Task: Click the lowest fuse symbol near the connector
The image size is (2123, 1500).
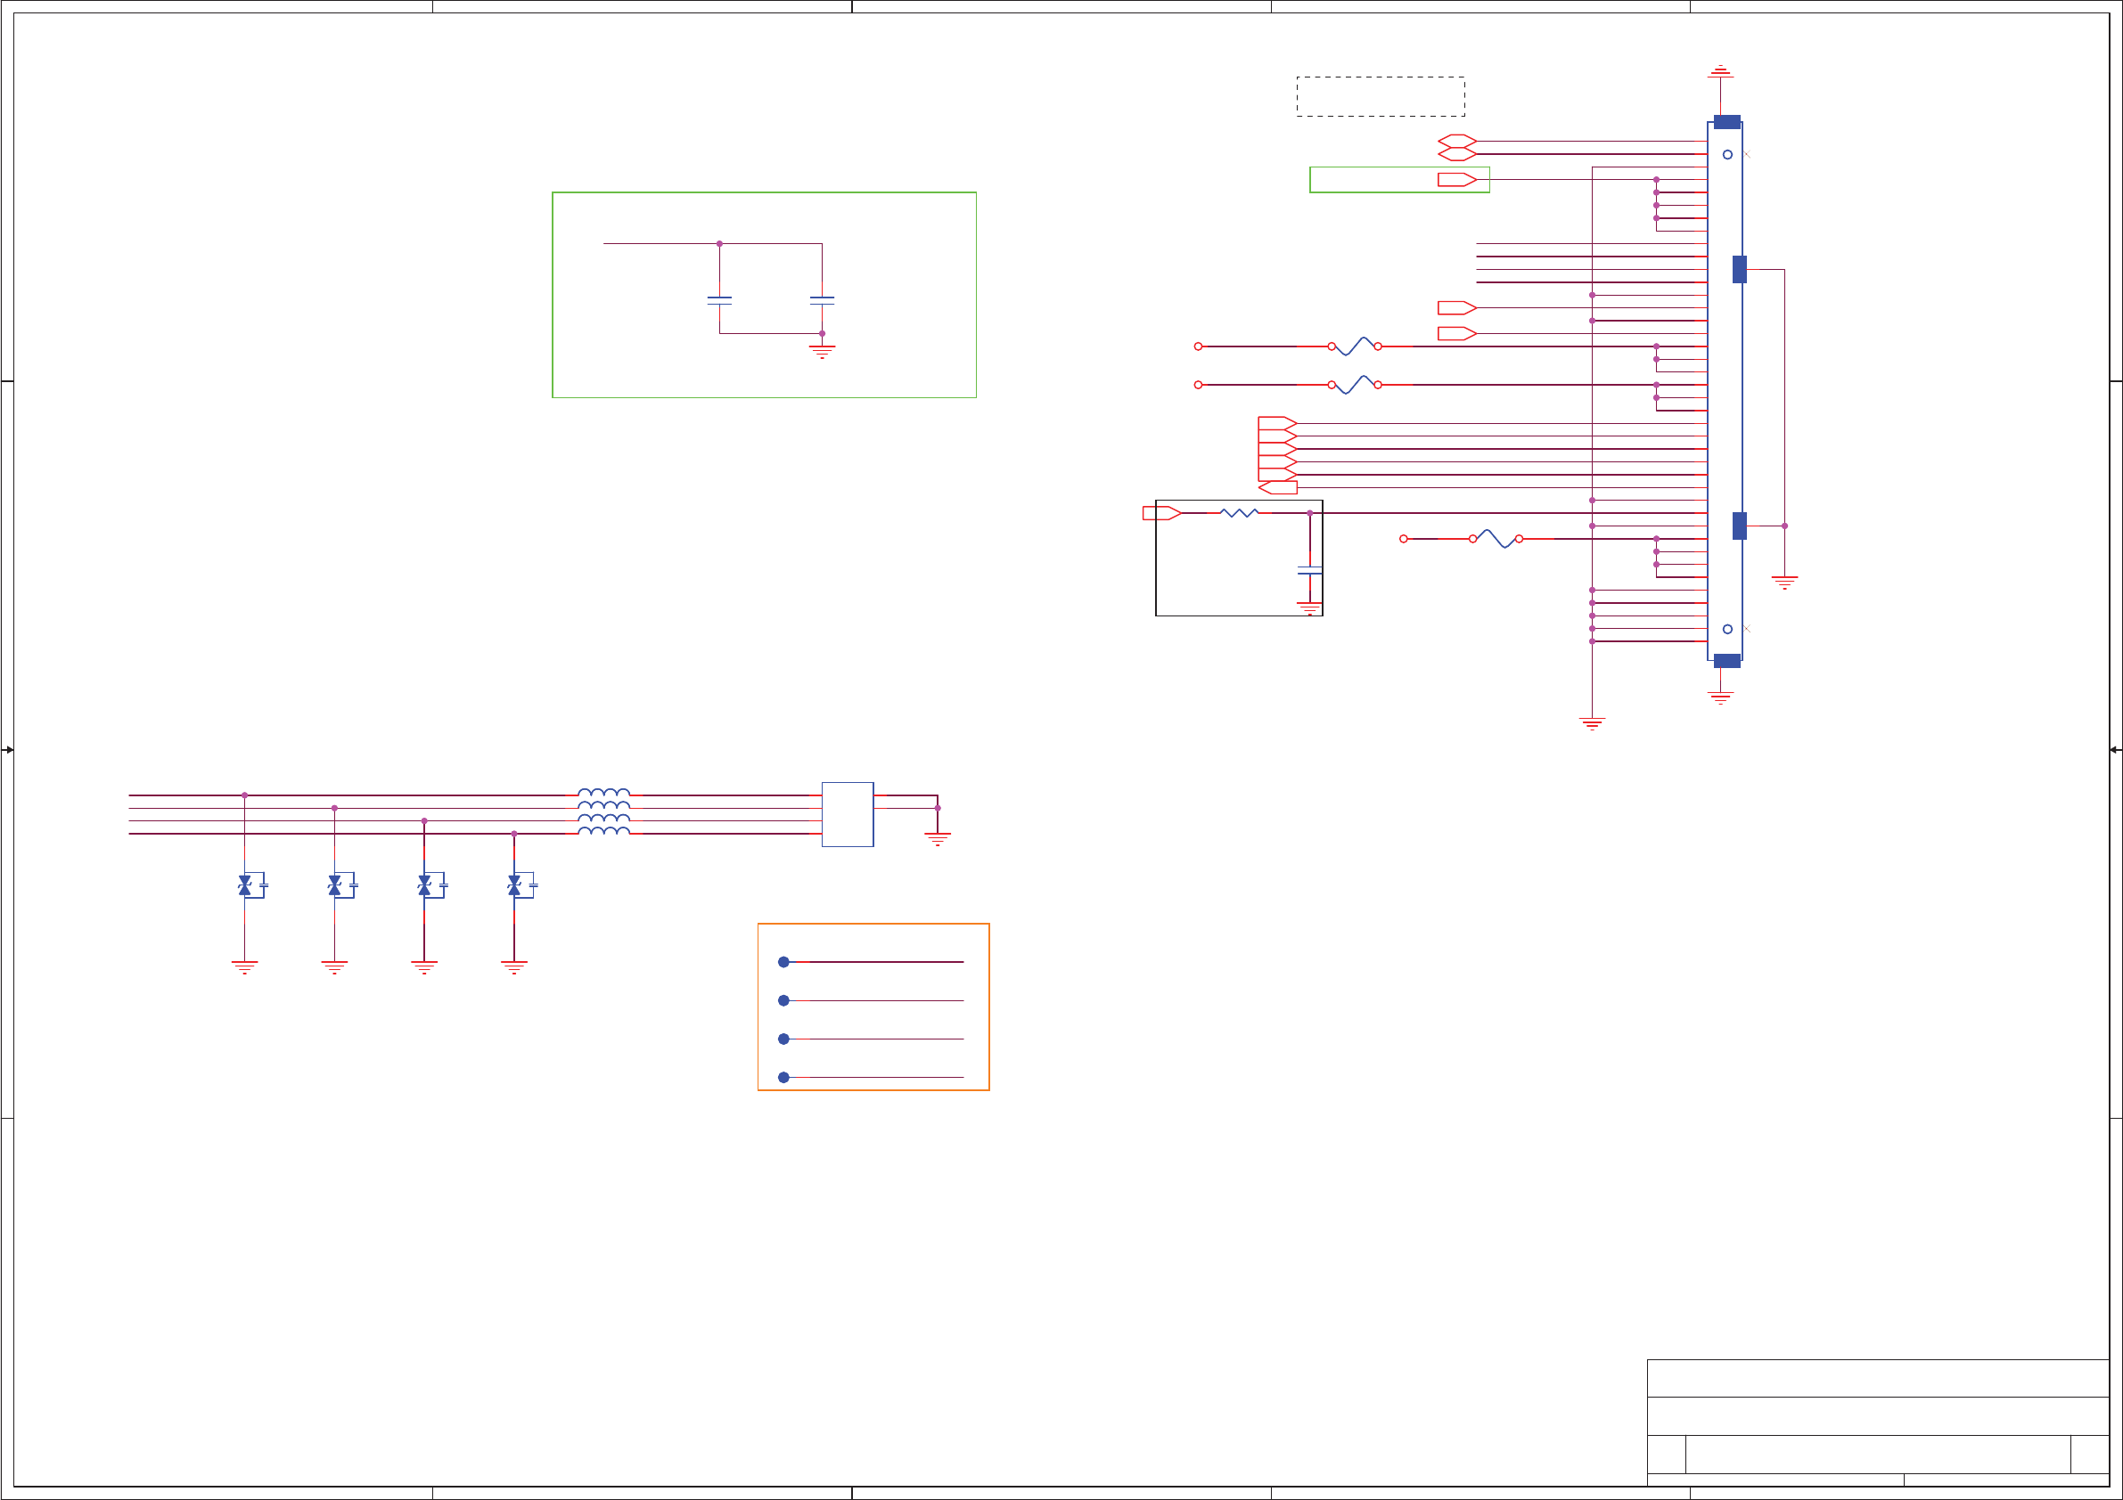Action: click(1496, 539)
